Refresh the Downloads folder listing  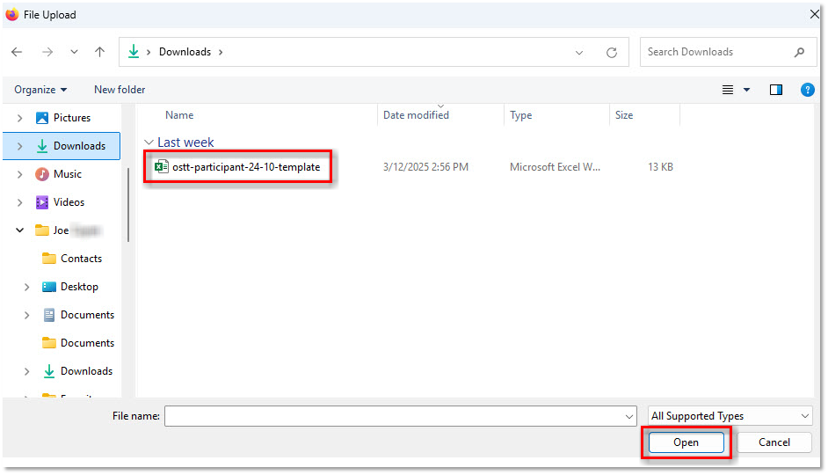click(612, 52)
